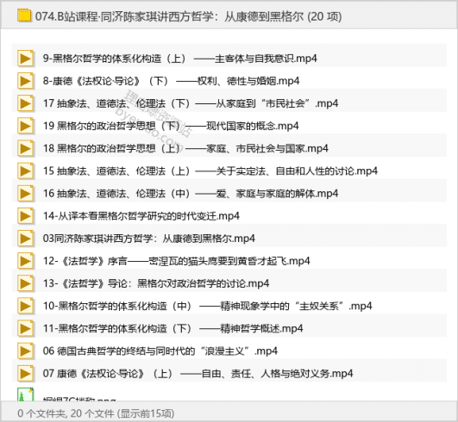The height and width of the screenshot is (422, 458).
Task: Click the folder title 074.B站课程 header
Action: [188, 16]
